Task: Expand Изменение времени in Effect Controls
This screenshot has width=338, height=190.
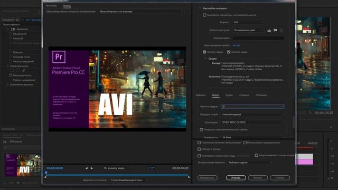Action: [x=8, y=84]
